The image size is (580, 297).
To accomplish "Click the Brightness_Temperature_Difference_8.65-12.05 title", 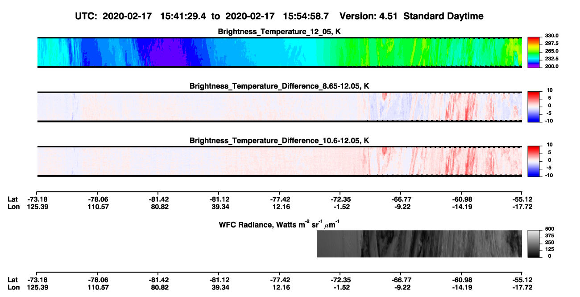I will click(279, 86).
